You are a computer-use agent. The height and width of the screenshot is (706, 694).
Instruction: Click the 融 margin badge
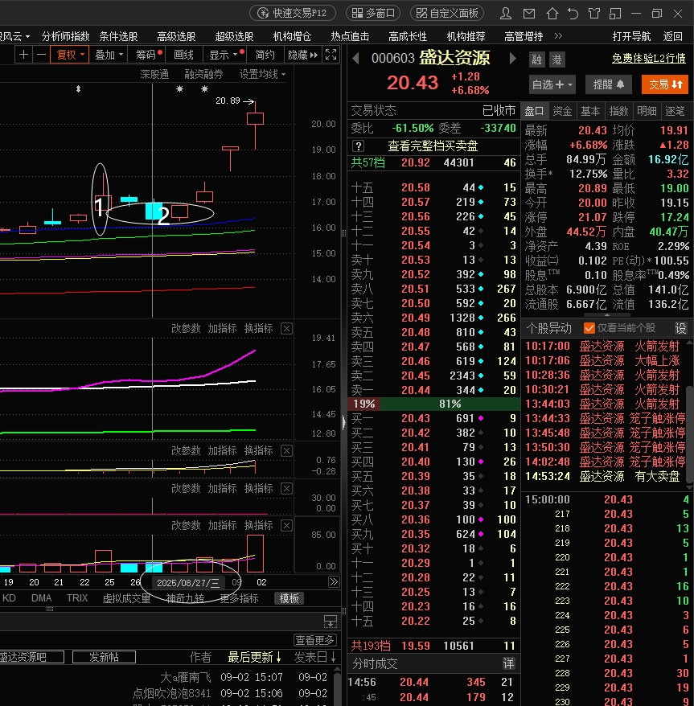[536, 60]
